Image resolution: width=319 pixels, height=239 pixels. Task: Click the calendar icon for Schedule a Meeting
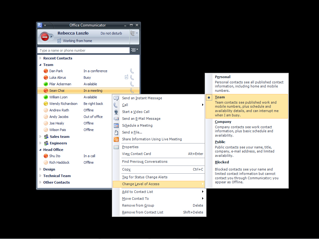pyautogui.click(x=116, y=126)
